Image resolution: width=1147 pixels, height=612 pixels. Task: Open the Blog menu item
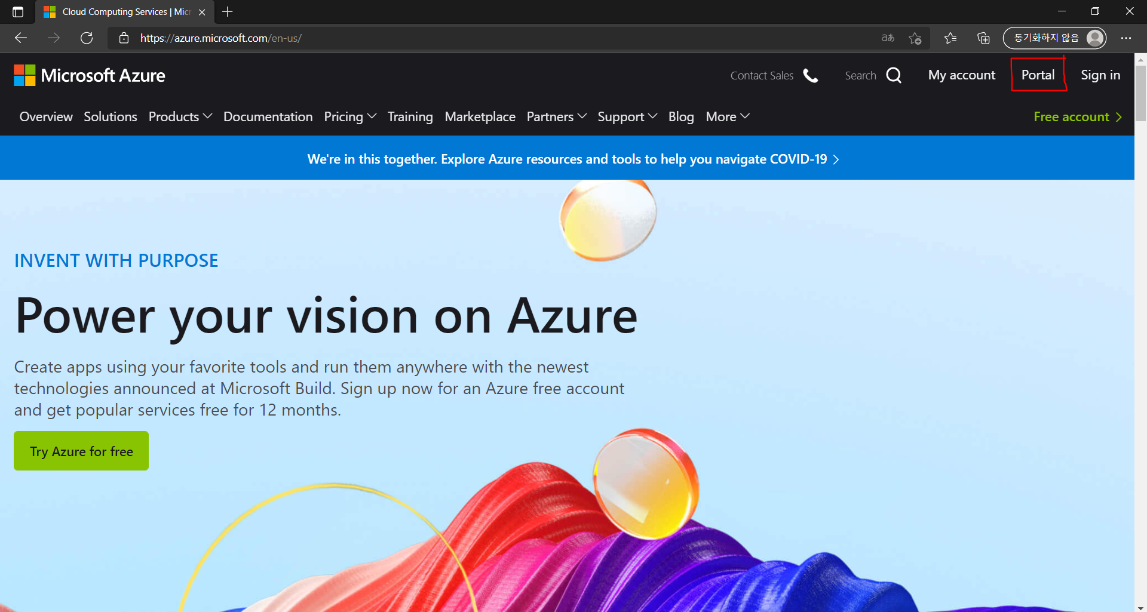(681, 117)
